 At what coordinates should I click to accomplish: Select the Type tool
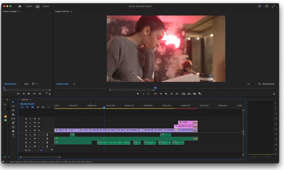[13, 135]
